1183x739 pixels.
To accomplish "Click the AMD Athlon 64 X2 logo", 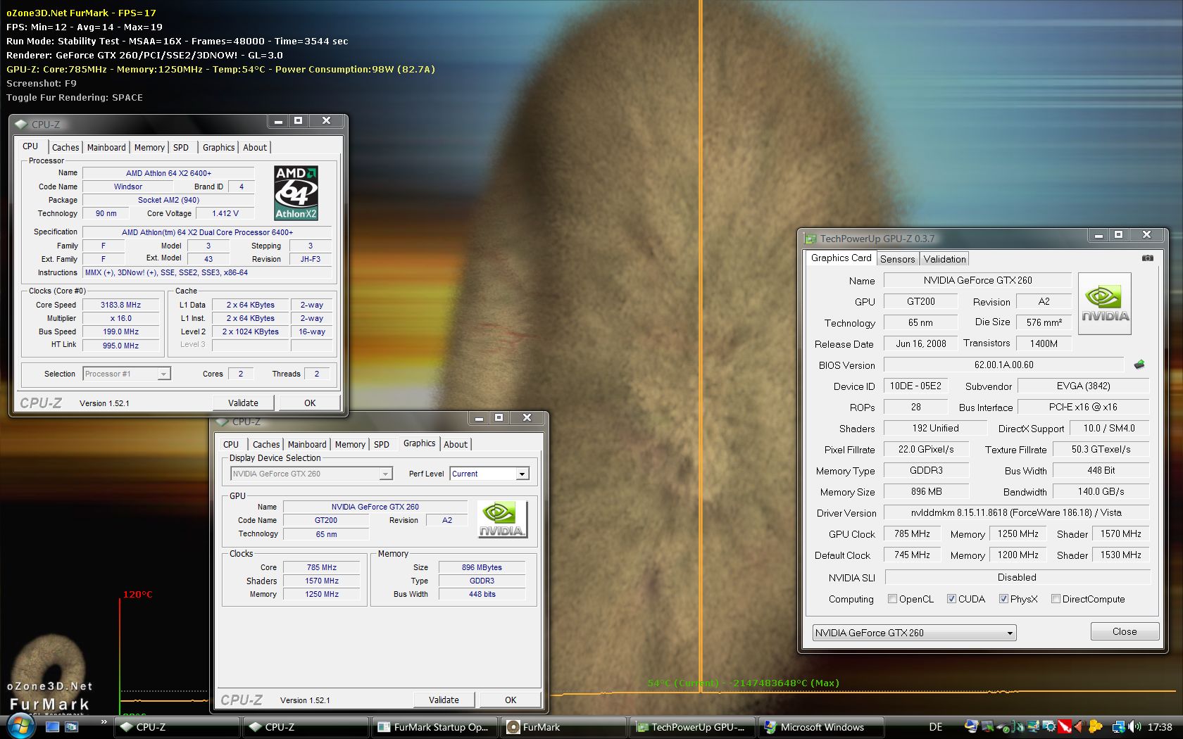I will 296,193.
